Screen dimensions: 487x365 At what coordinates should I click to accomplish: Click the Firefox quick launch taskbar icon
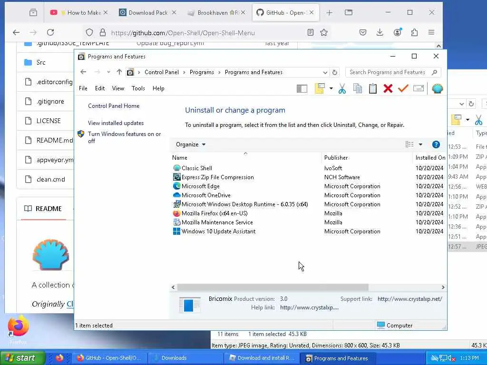(59, 358)
